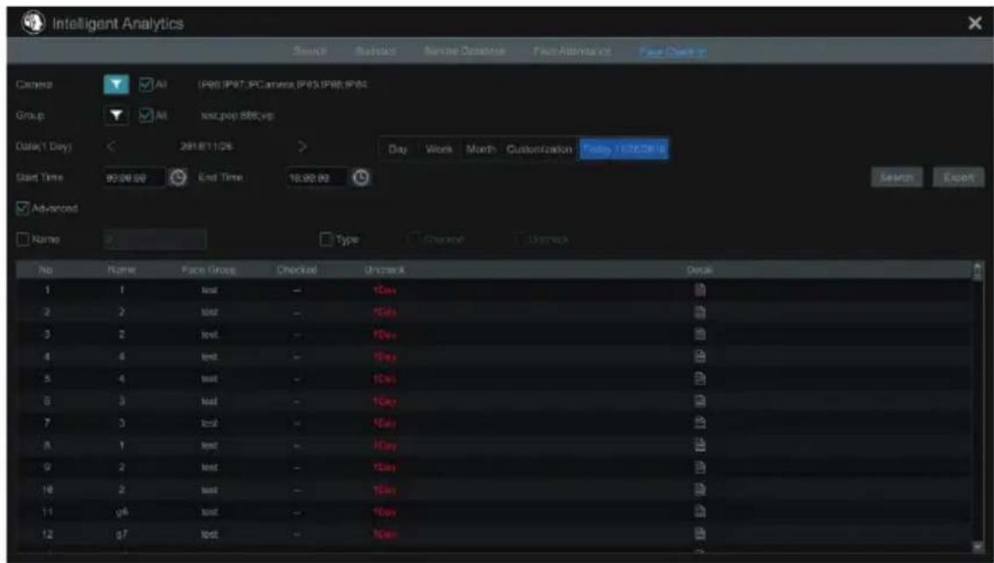Tick the greyed Uncheck type option
This screenshot has height=563, width=994.
pyautogui.click(x=518, y=239)
